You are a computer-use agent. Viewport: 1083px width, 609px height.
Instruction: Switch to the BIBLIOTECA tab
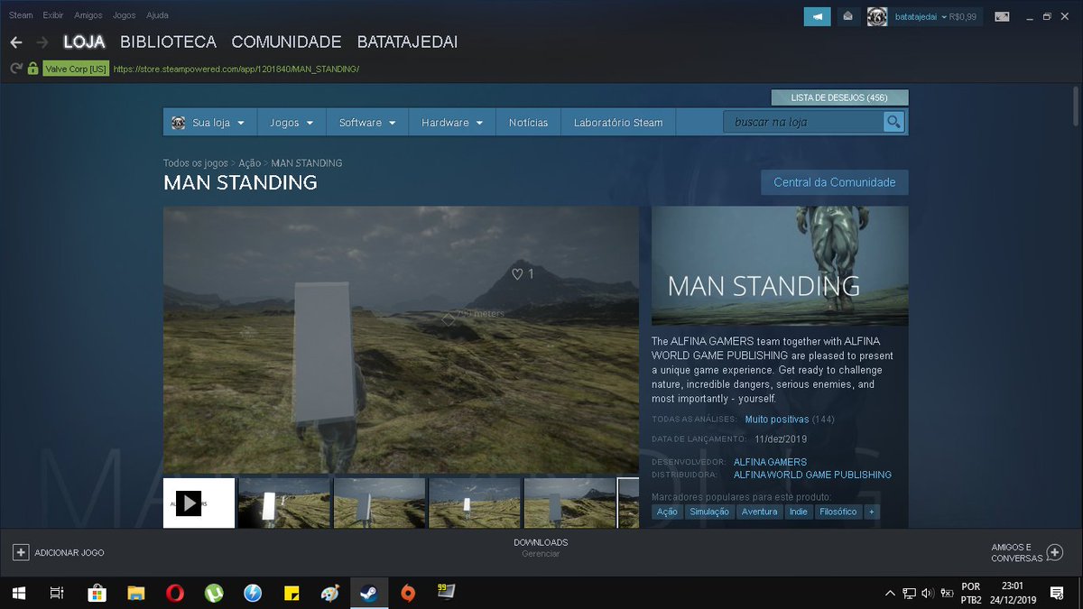pos(168,42)
